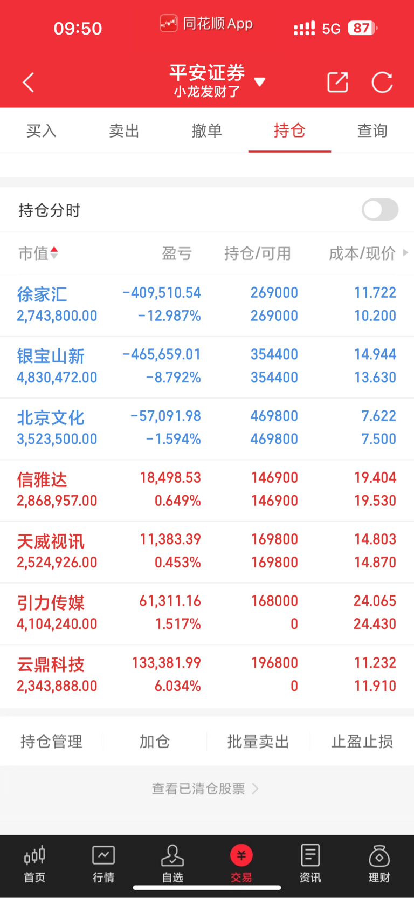Screen dimensions: 414x898
Task: Toggle the 持仓分时 switch
Action: [x=380, y=210]
